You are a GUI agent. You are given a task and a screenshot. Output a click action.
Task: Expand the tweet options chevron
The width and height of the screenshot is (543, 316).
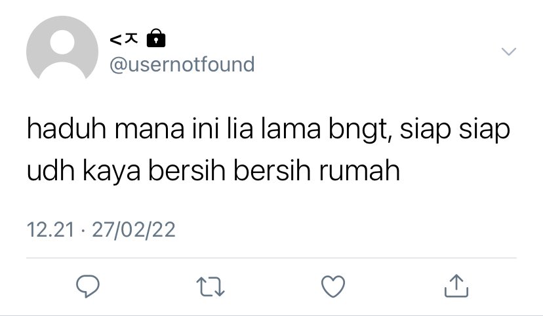click(509, 52)
